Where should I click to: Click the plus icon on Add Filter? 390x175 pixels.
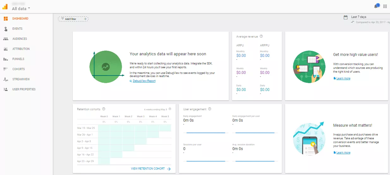pyautogui.click(x=85, y=19)
